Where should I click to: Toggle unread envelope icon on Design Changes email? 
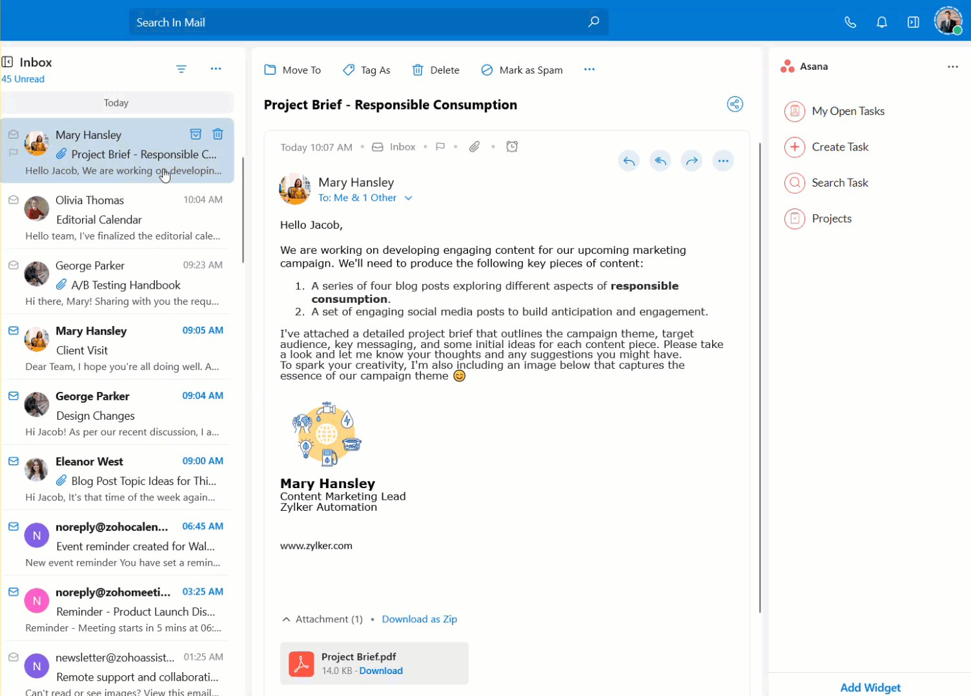pyautogui.click(x=13, y=396)
